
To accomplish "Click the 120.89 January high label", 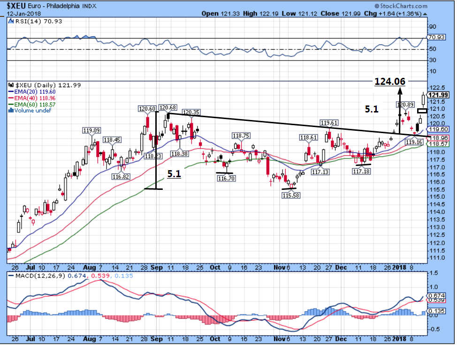I will pos(405,104).
